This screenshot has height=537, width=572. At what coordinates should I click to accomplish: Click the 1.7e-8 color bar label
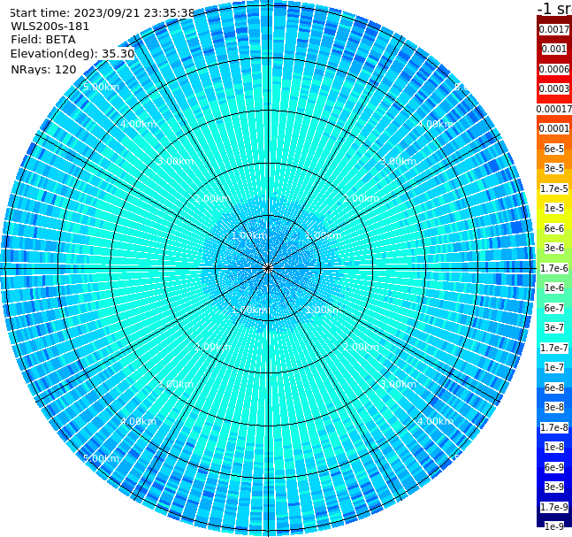click(554, 427)
